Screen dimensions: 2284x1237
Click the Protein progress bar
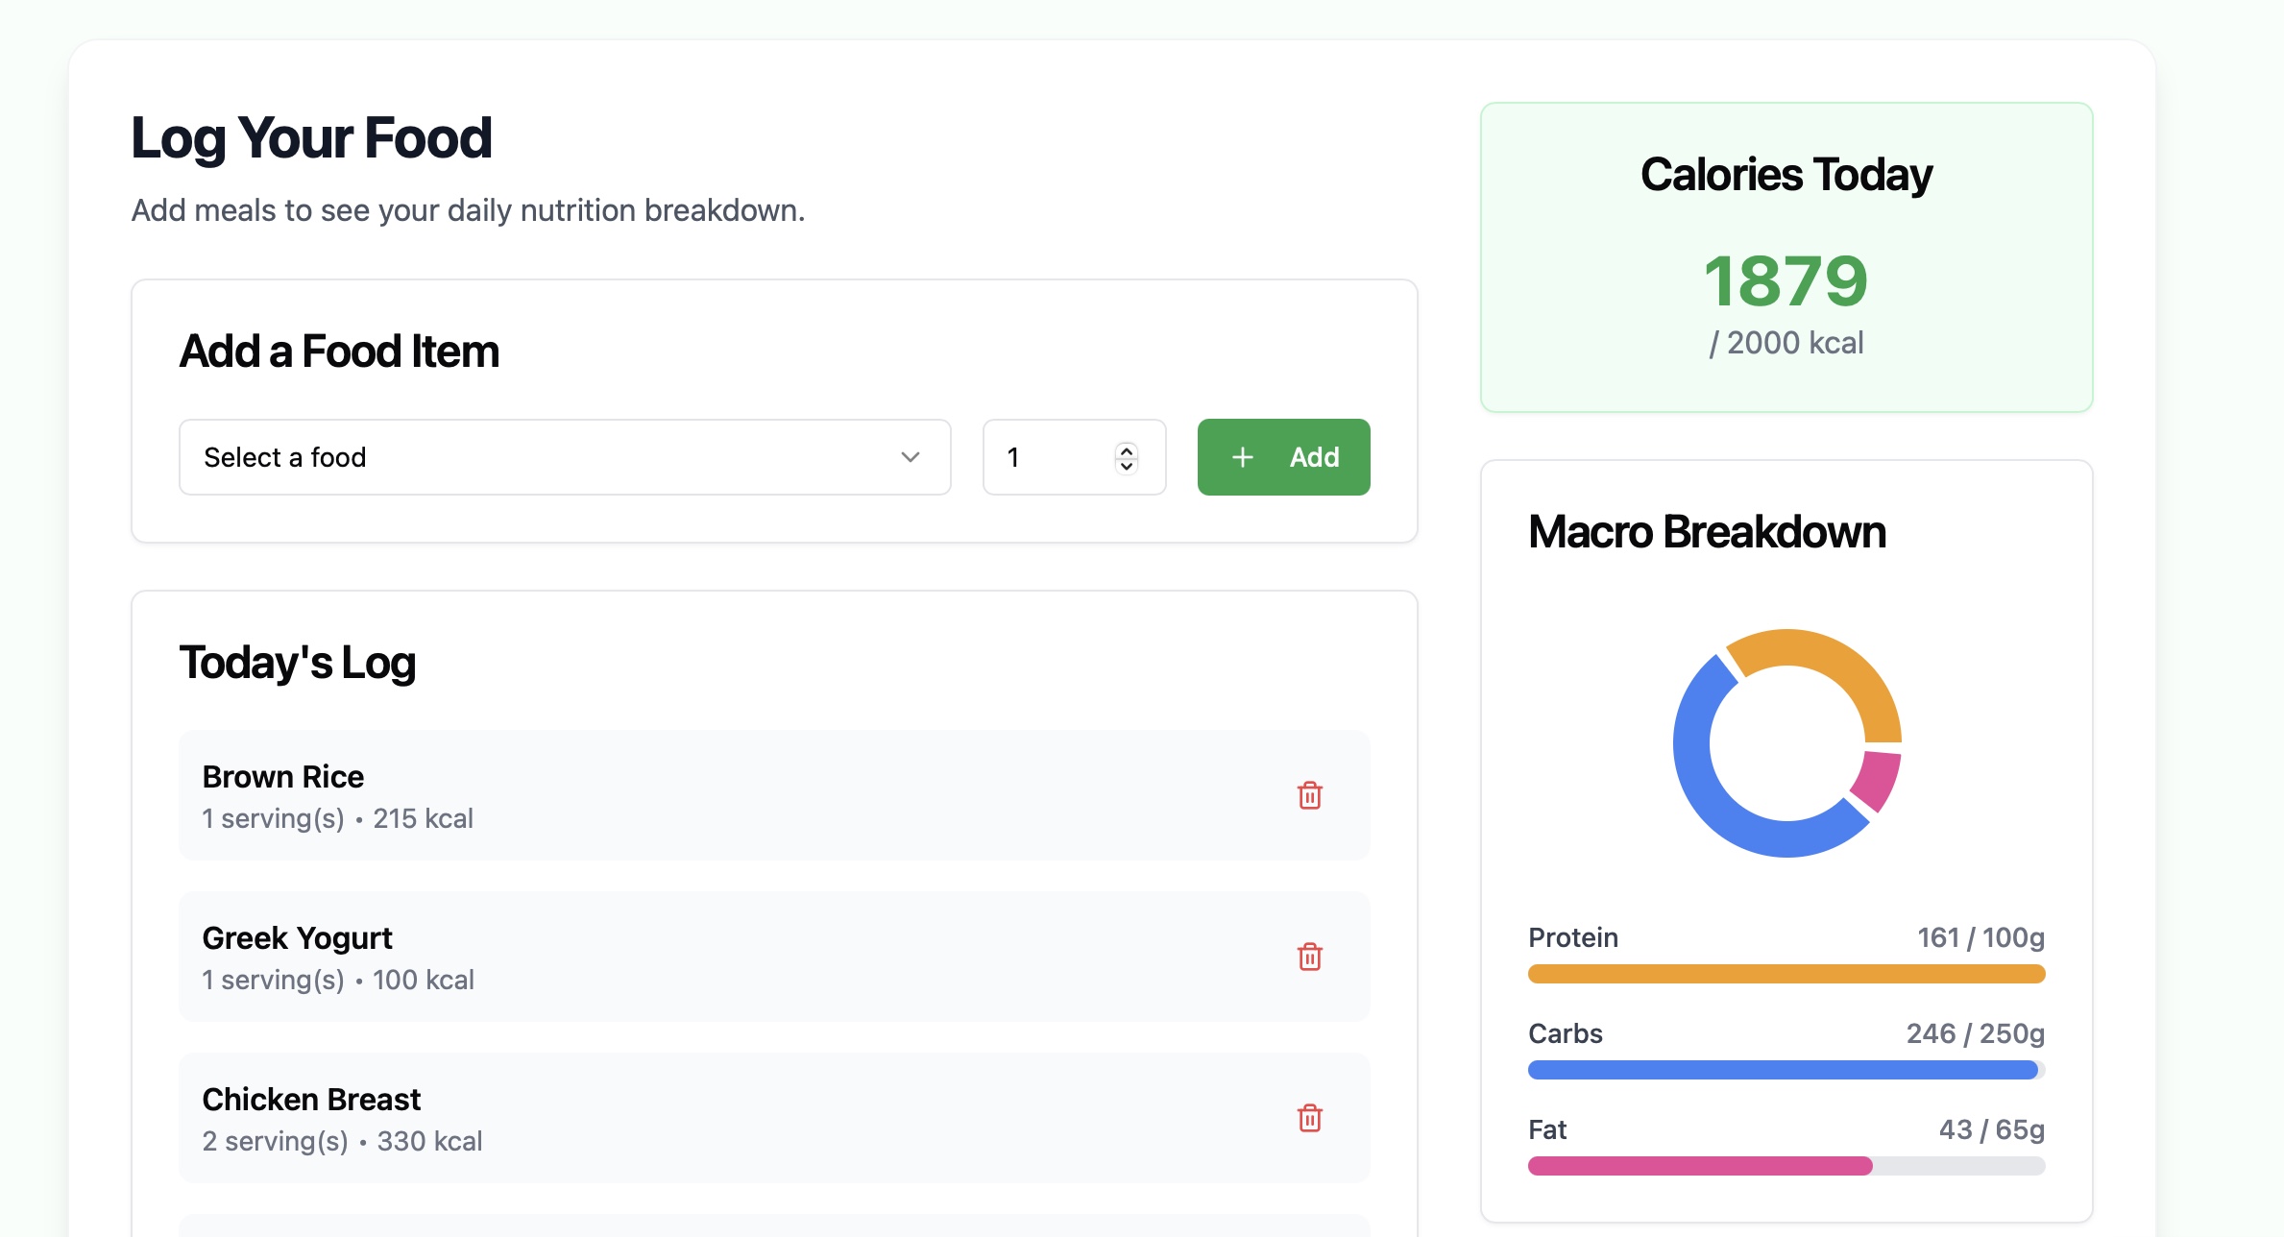1786,974
